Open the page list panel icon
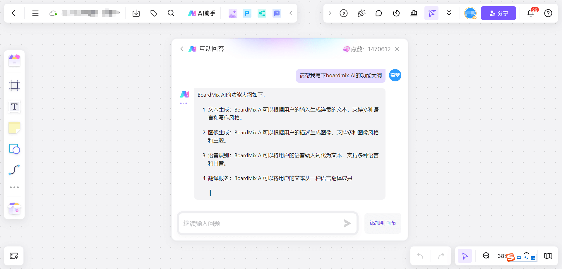 click(x=14, y=256)
